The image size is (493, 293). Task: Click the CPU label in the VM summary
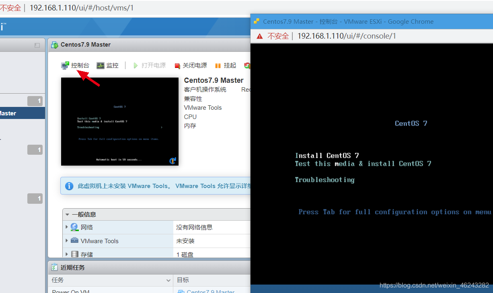tap(190, 117)
